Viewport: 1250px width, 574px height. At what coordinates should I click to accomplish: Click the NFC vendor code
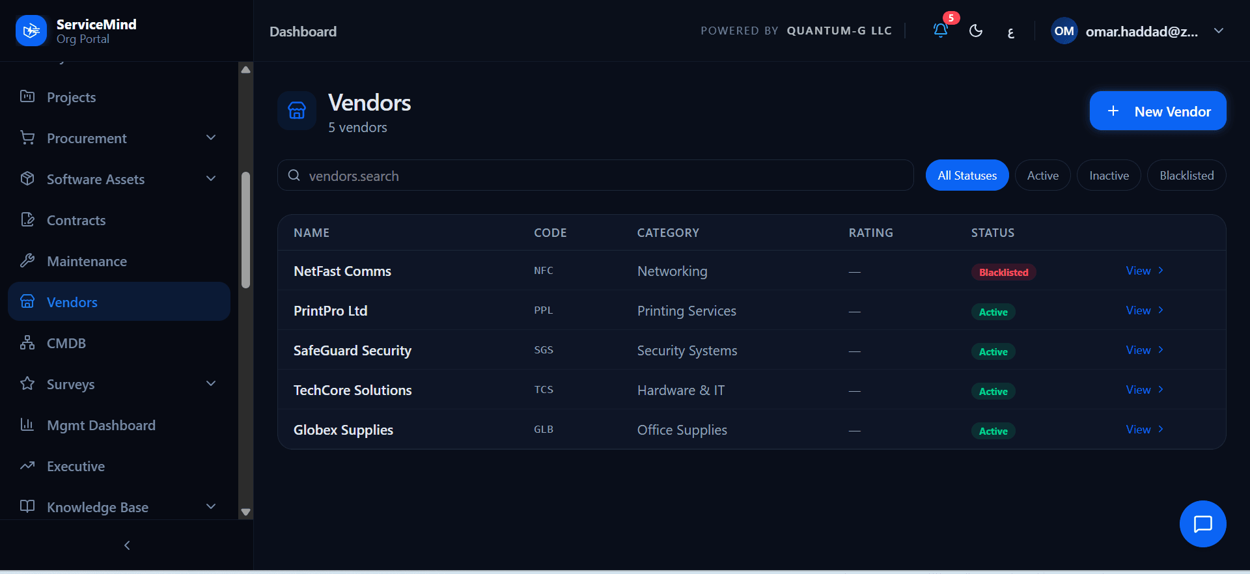[544, 271]
